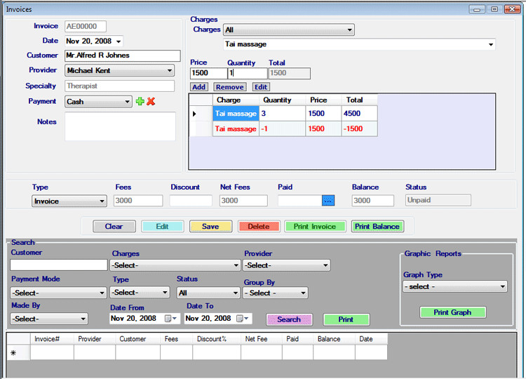Click the gray Clear button
526x379 pixels.
point(114,226)
